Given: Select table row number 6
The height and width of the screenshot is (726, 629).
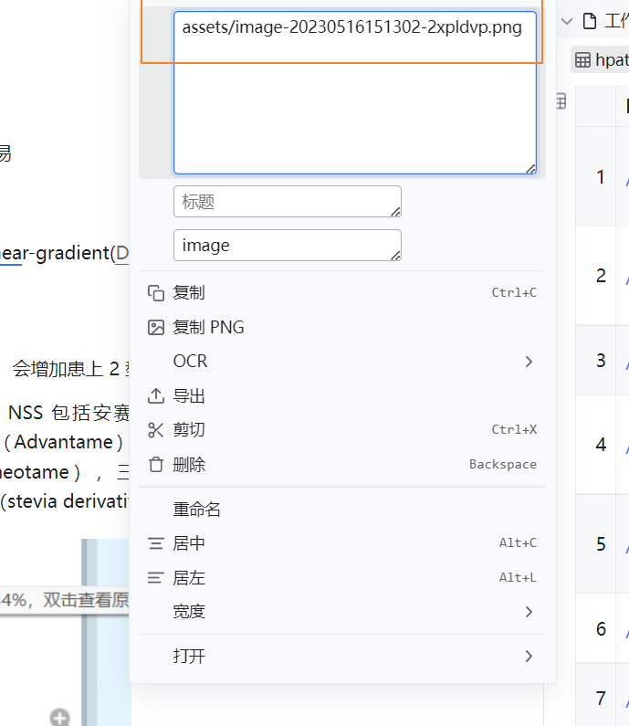Looking at the screenshot, I should [601, 629].
